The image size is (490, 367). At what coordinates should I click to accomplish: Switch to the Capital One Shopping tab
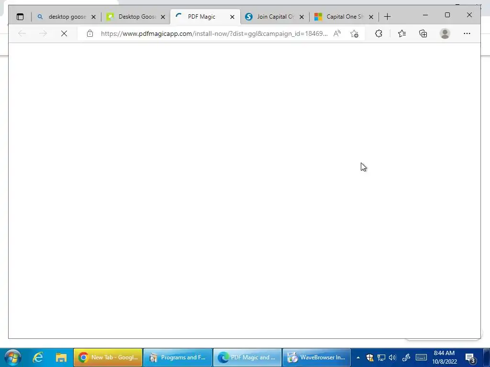[345, 17]
